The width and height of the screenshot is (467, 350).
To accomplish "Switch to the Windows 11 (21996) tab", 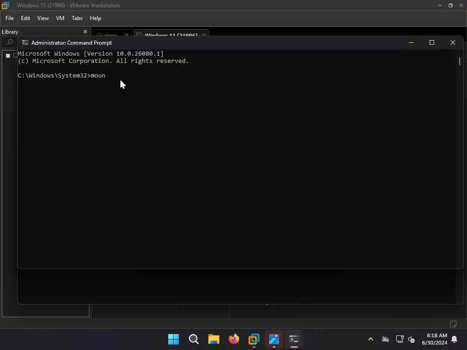I will (x=171, y=35).
